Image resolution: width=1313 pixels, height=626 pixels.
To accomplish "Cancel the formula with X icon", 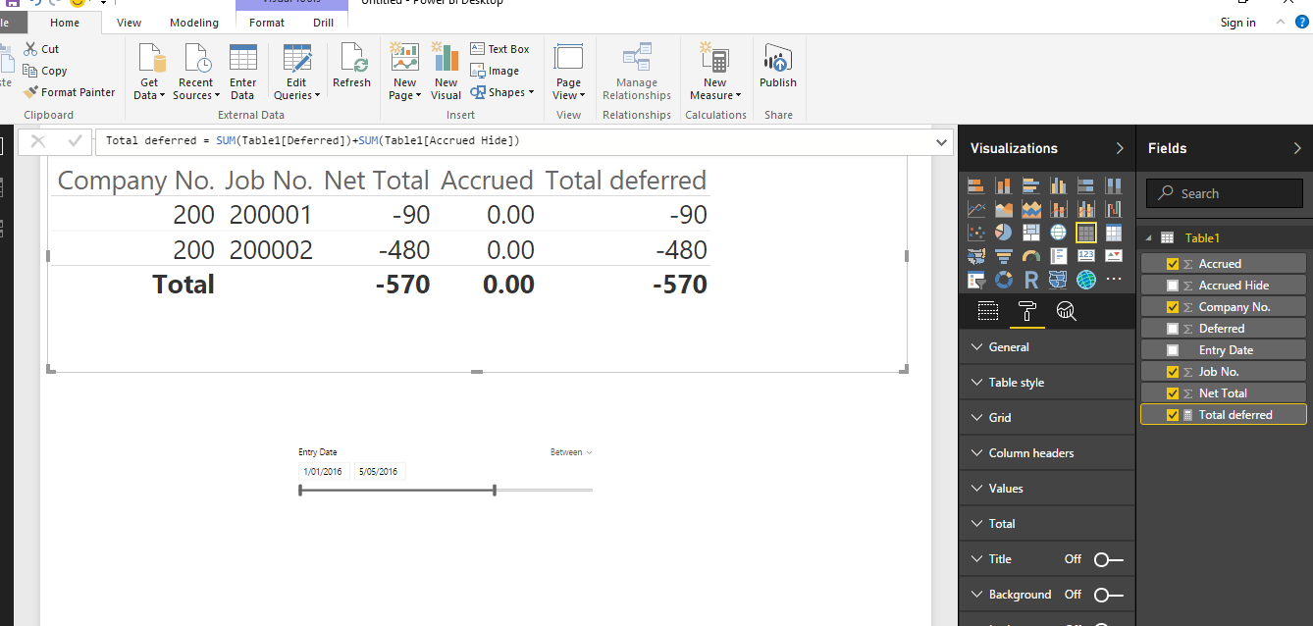I will click(x=38, y=141).
